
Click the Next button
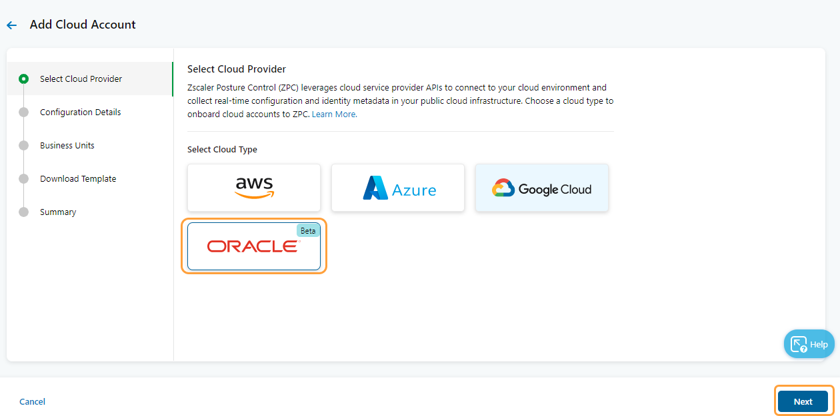(803, 401)
